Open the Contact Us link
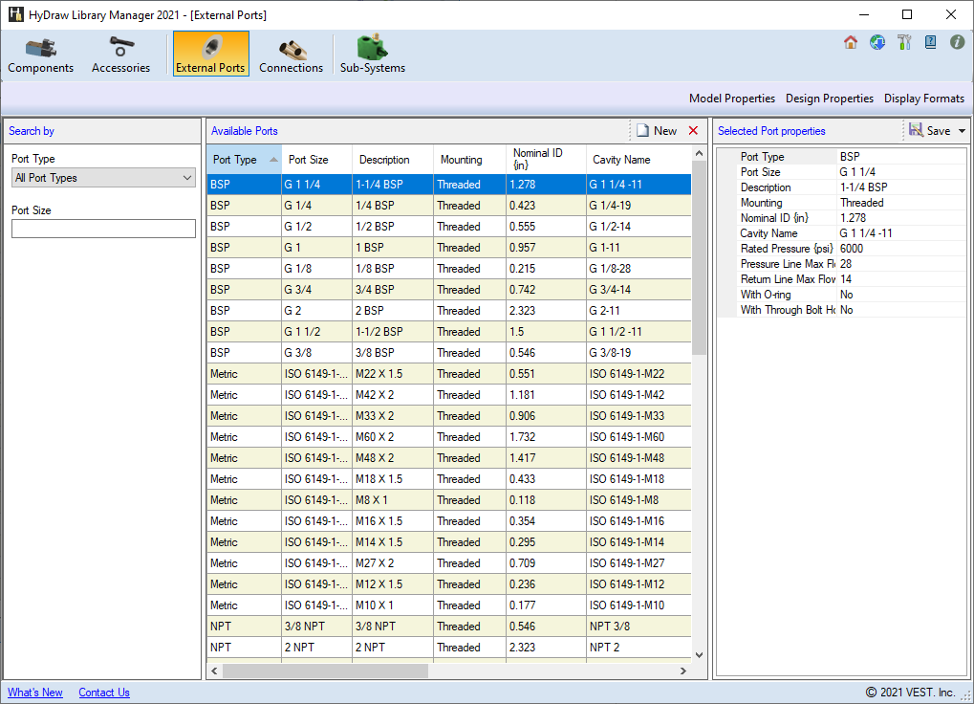 [x=104, y=693]
